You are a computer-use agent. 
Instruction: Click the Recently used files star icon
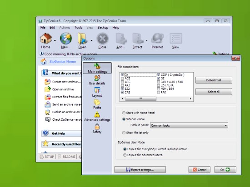pyautogui.click(x=45, y=143)
